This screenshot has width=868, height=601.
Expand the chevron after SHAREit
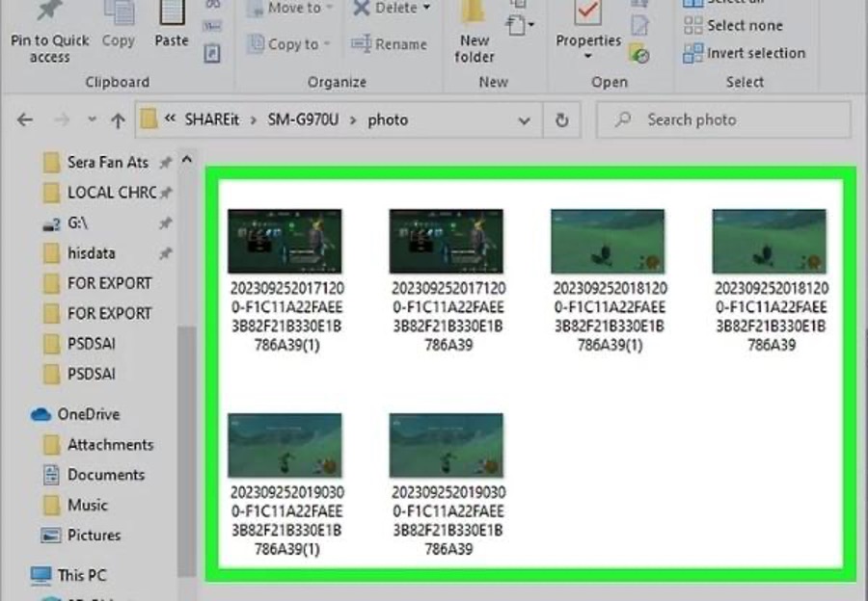tap(254, 120)
